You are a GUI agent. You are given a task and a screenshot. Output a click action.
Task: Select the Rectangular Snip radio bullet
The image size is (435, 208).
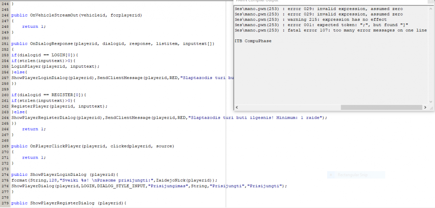point(331,175)
